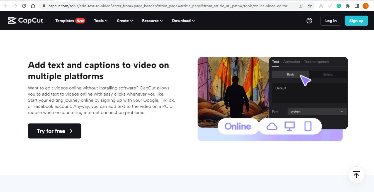The height and width of the screenshot is (192, 374).
Task: Click the Try for free button
Action: [x=54, y=131]
